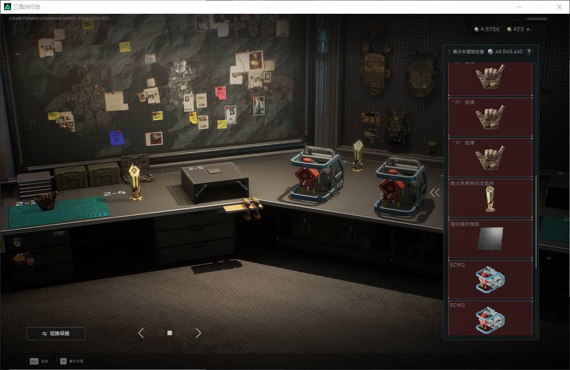Viewport: 570px width, 370px height.
Task: Click the 4,875K silver currency balance
Action: tap(487, 29)
